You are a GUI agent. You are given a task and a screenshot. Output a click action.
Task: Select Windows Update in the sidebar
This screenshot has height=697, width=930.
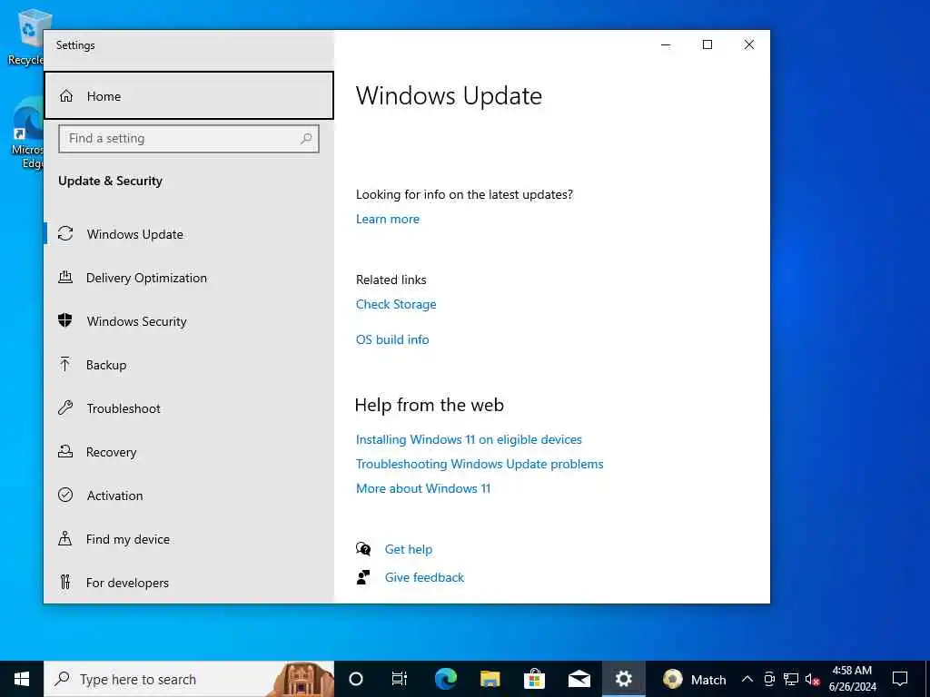tap(189, 234)
